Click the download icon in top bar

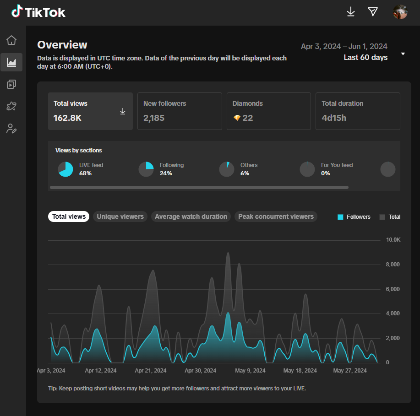tap(351, 12)
